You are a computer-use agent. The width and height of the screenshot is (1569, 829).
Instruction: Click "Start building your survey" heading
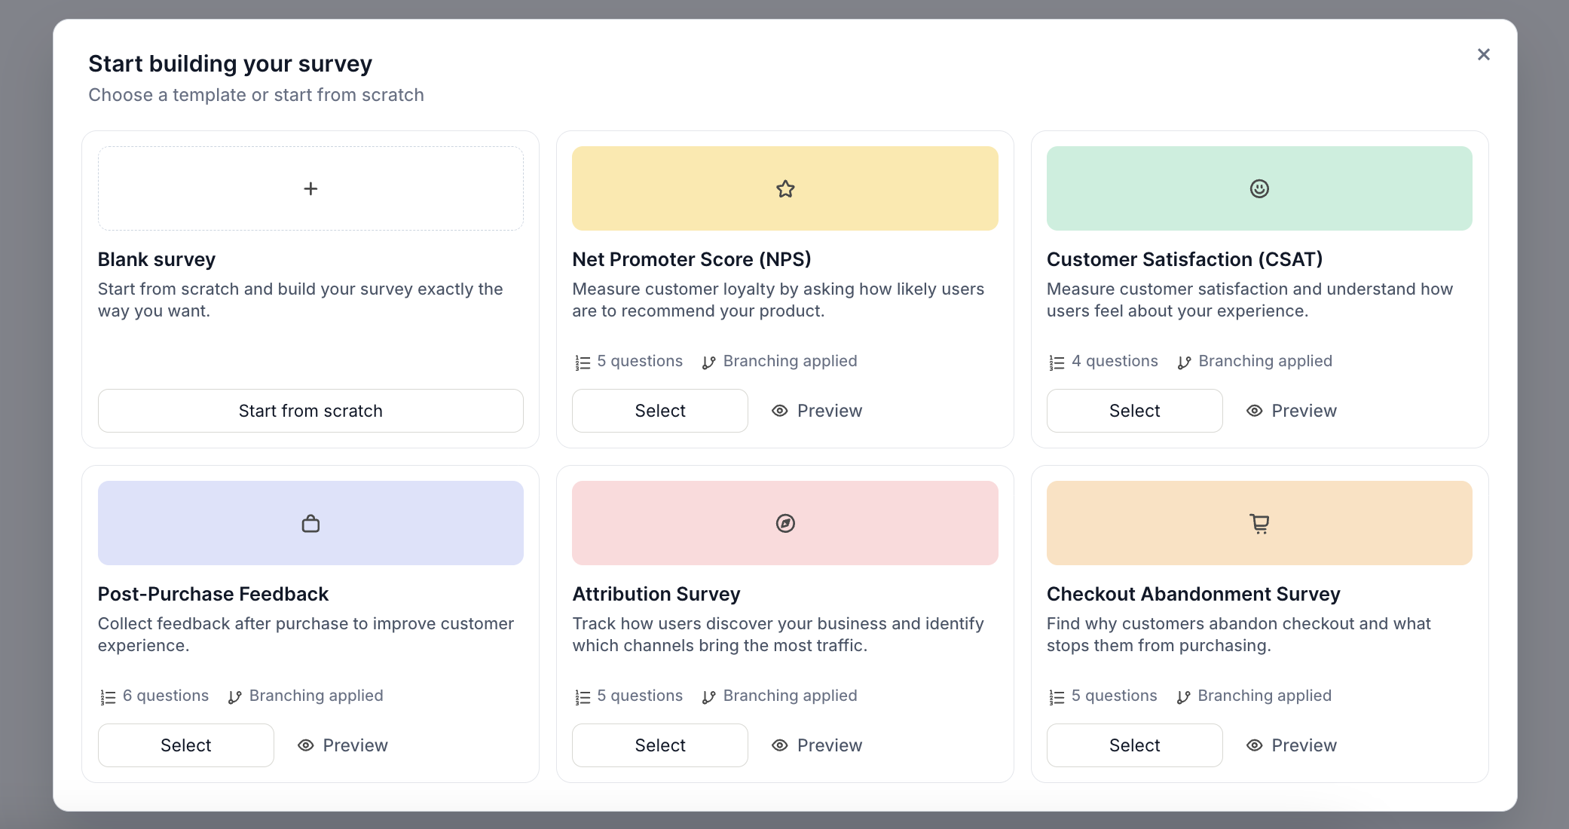pyautogui.click(x=231, y=63)
